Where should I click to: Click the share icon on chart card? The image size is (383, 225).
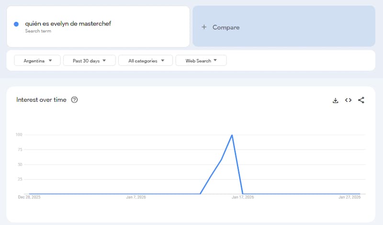click(x=361, y=100)
